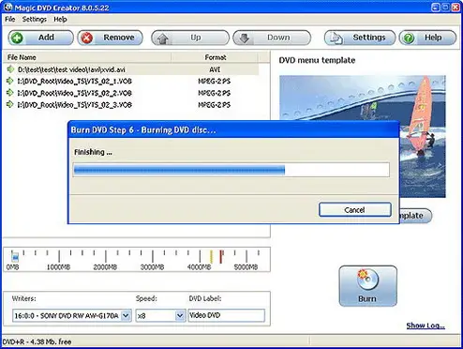Cancel the DVD burning process
The height and width of the screenshot is (349, 463).
[x=355, y=209]
